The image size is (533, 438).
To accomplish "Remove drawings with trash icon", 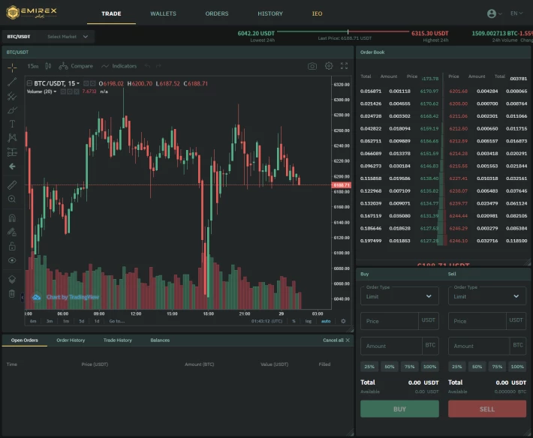I will (x=12, y=293).
